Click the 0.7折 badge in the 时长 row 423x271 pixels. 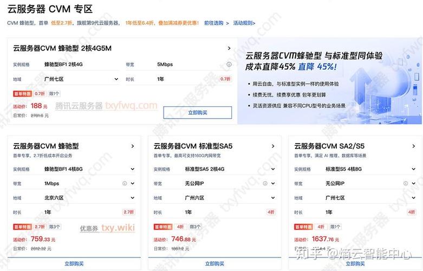pos(225,79)
